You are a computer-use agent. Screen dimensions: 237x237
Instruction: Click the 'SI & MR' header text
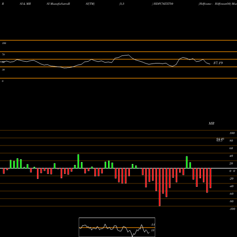point(25,4)
